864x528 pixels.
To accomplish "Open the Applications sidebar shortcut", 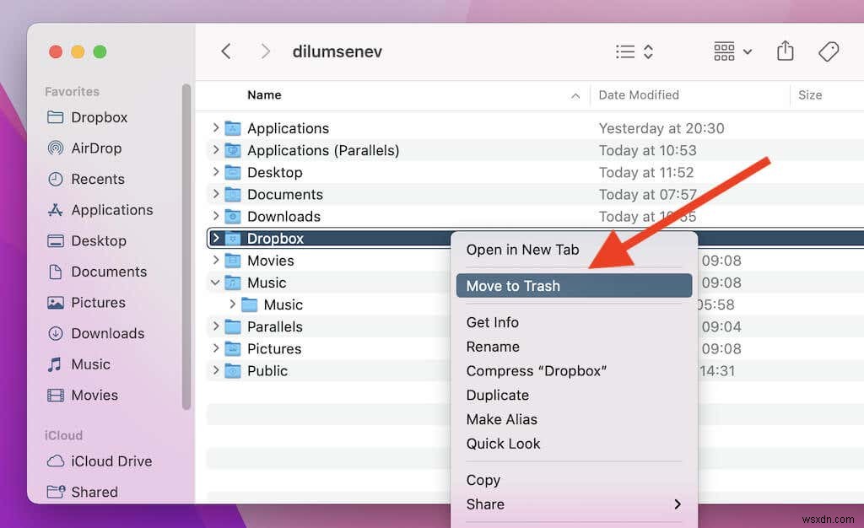I will click(109, 210).
